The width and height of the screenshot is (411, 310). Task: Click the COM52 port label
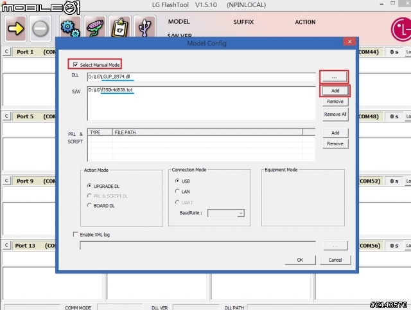(x=370, y=181)
